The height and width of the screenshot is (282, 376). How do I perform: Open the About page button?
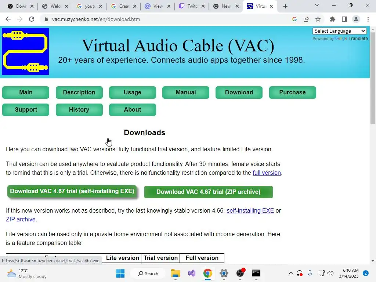click(x=132, y=110)
